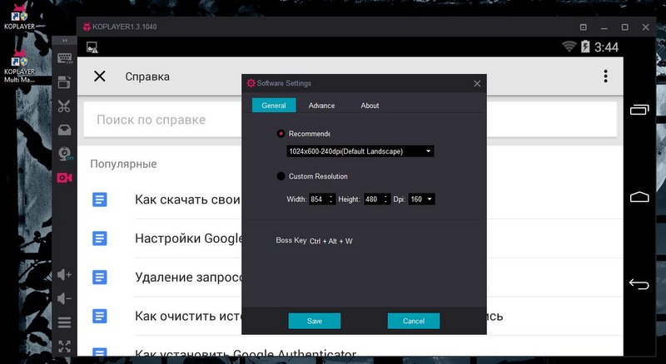Click the image notification icon in status bar

pos(92,47)
